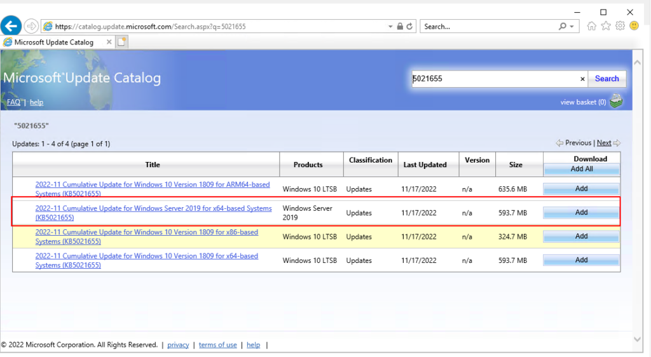The image size is (651, 357).
Task: Open Favorites star icon
Action: coord(606,26)
